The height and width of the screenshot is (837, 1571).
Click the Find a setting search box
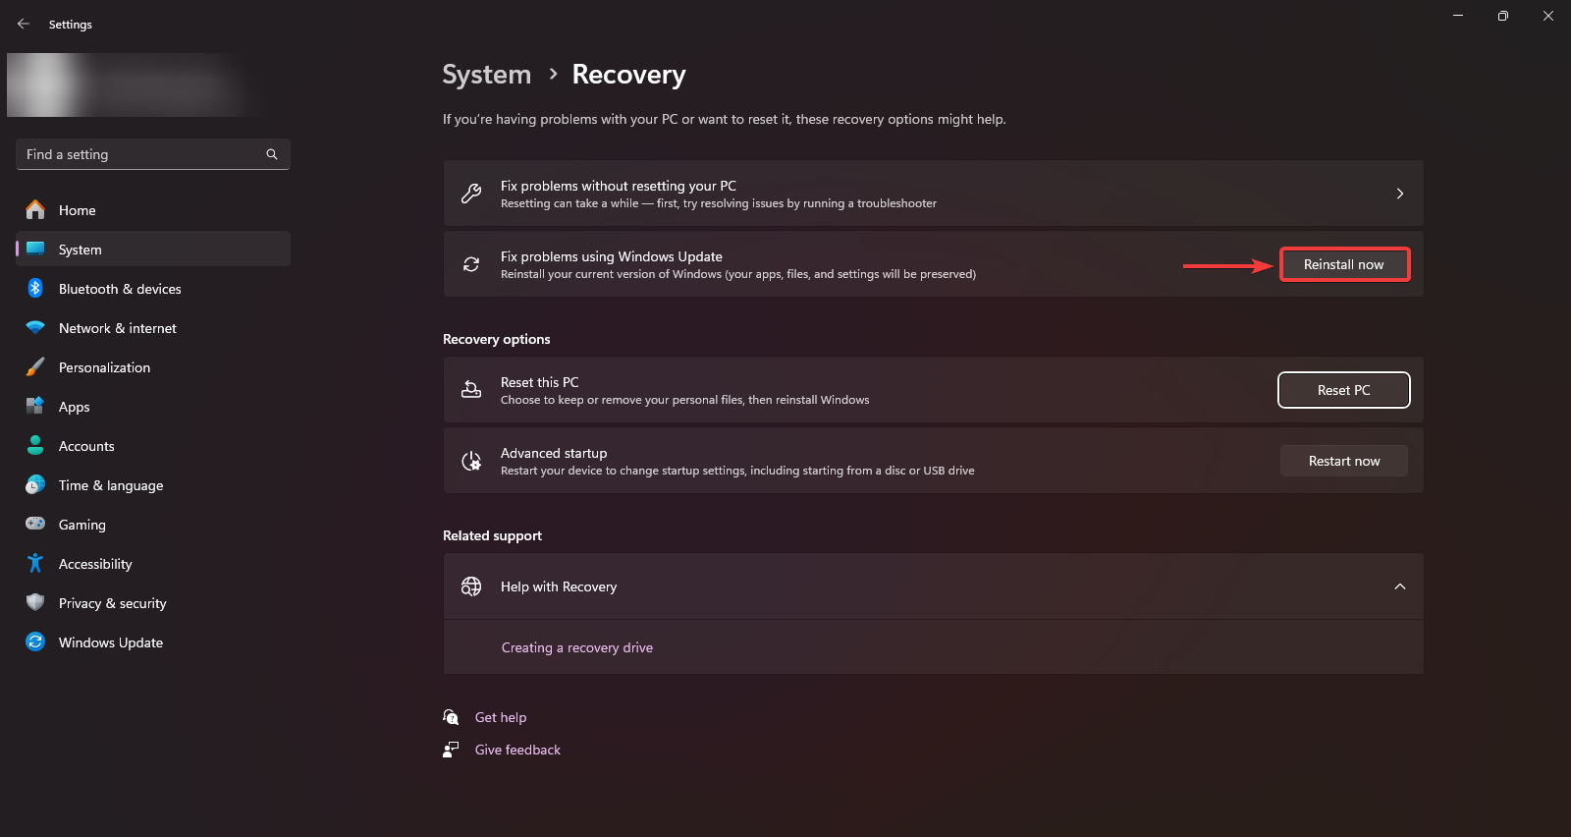tap(153, 154)
